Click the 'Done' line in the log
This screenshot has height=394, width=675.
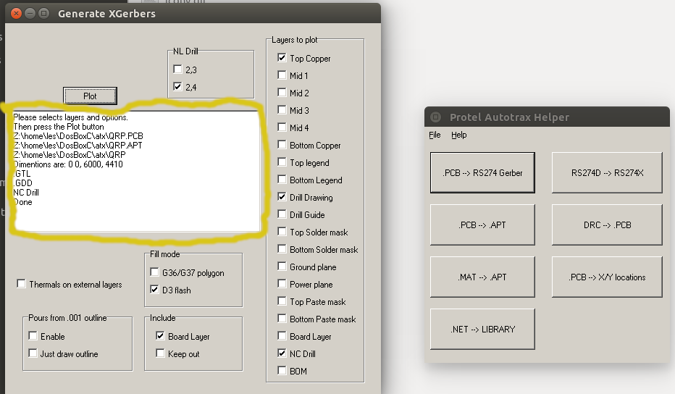23,202
